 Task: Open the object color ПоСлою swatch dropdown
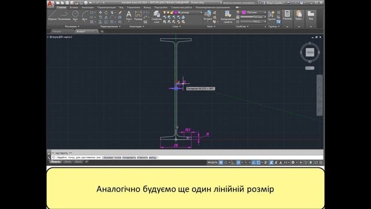click(253, 12)
